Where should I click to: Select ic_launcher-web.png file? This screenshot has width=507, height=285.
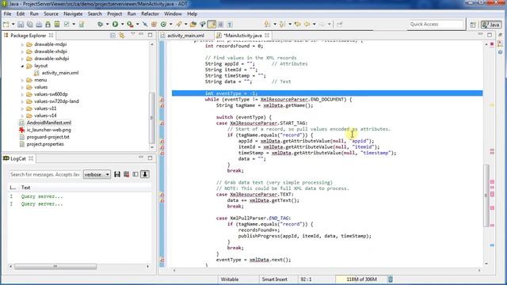(48, 130)
